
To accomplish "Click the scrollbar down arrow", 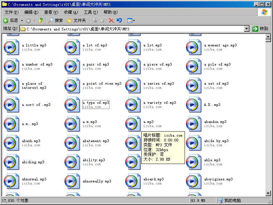I will tap(268, 193).
